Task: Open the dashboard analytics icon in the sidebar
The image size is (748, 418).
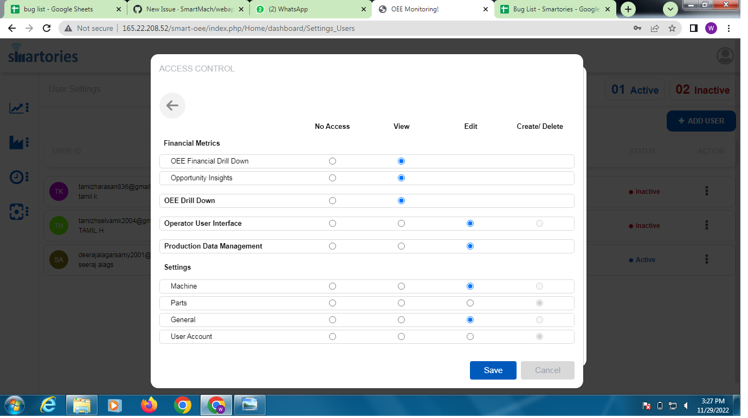Action: pyautogui.click(x=18, y=108)
